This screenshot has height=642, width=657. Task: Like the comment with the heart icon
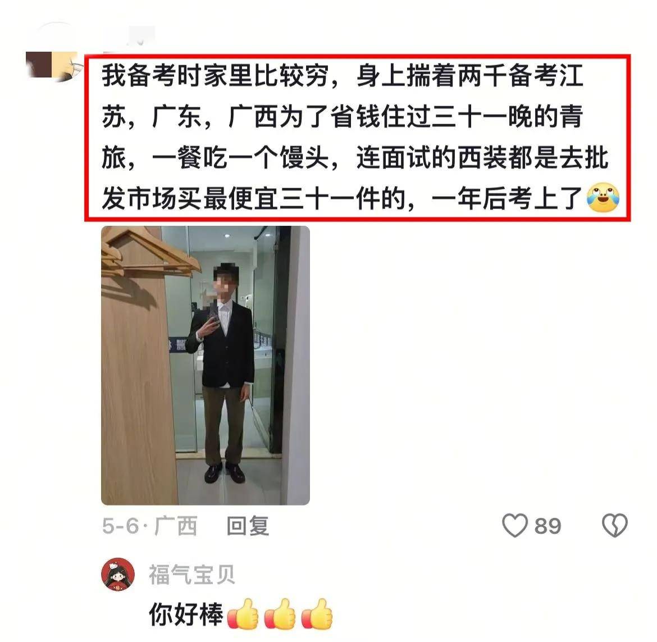(515, 525)
